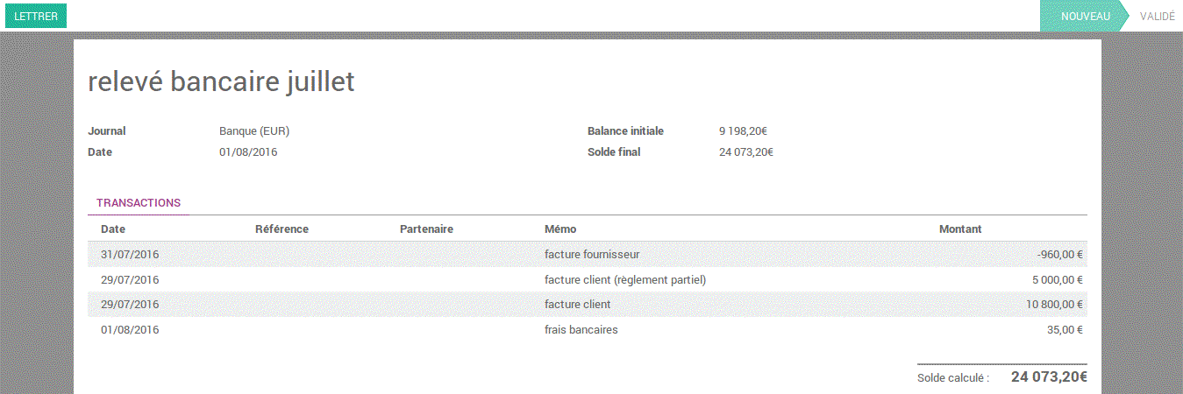Open the 'facture fournisseur' transaction row
Viewport: 1183px width, 394px height.
pos(592,255)
